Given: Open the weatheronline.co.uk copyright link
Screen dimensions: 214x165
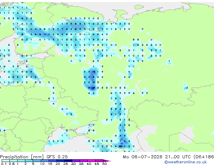Looking at the screenshot, I should coord(185,162).
